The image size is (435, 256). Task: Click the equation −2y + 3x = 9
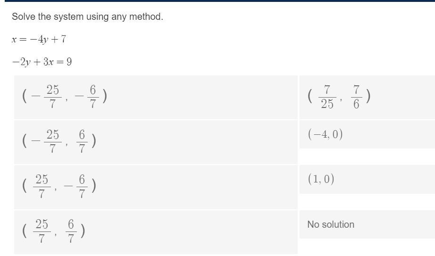pos(42,62)
